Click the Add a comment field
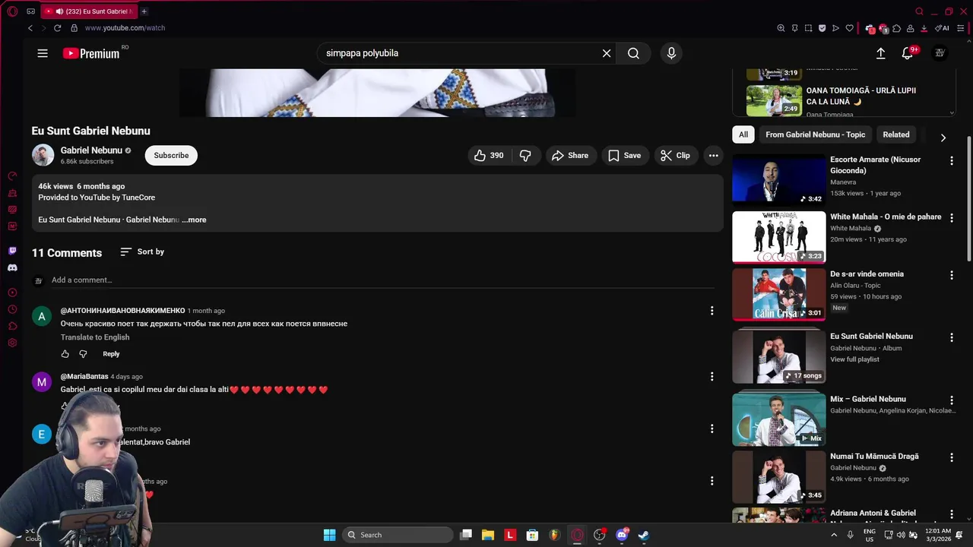 382,280
